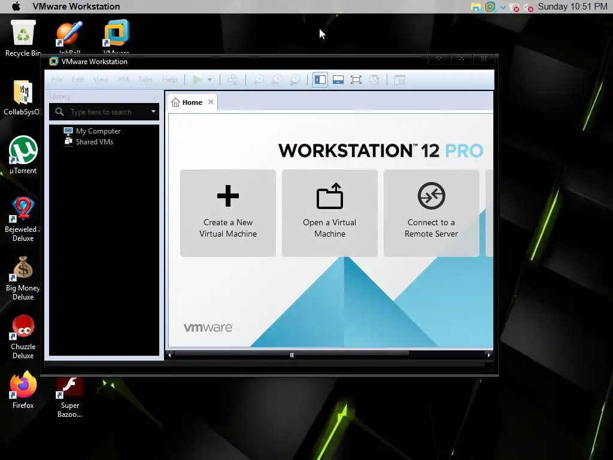Viewport: 613px width, 460px height.
Task: Close the Home tab
Action: coord(211,102)
